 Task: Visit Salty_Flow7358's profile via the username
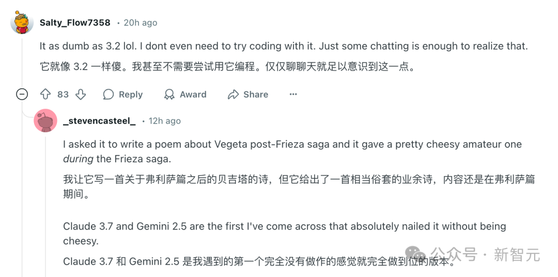75,23
